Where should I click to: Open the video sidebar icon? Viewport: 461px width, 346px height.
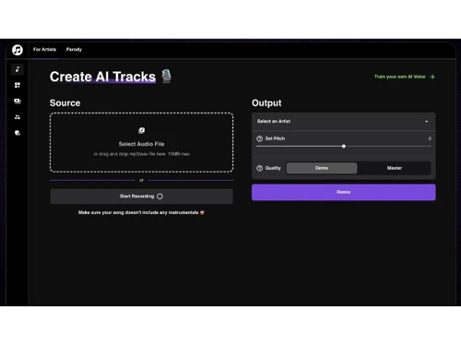point(18,101)
